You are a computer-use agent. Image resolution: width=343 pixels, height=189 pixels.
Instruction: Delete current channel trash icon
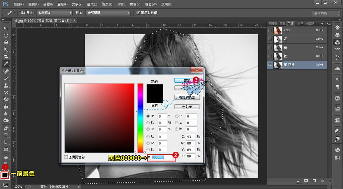(x=322, y=181)
